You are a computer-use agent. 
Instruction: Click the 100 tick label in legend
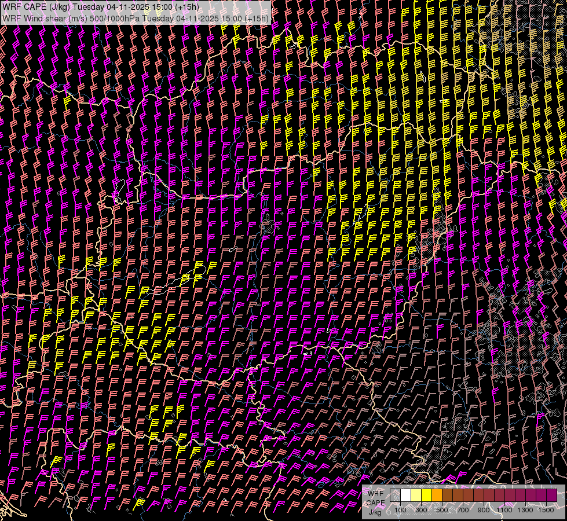click(x=400, y=510)
